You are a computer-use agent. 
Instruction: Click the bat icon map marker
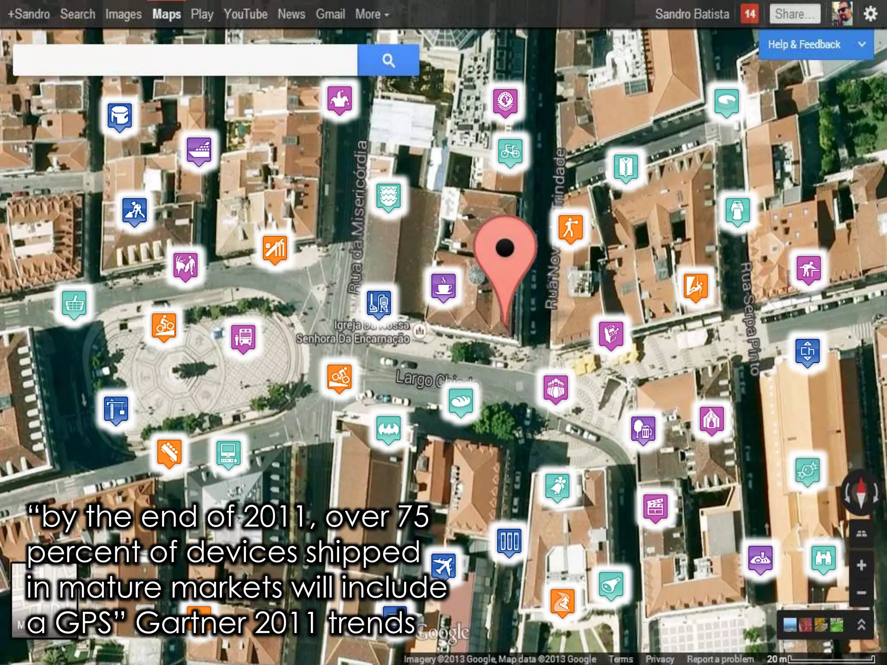click(x=388, y=429)
